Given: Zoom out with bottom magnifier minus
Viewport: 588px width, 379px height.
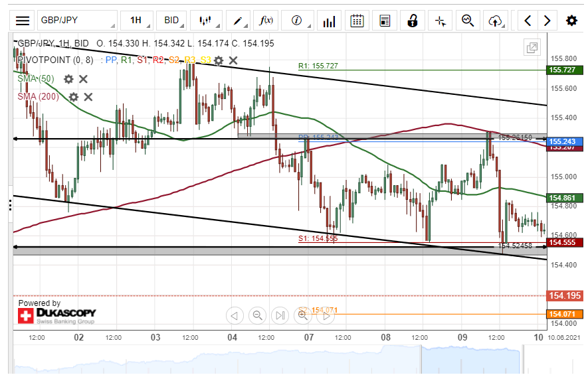Looking at the screenshot, I should [x=257, y=316].
